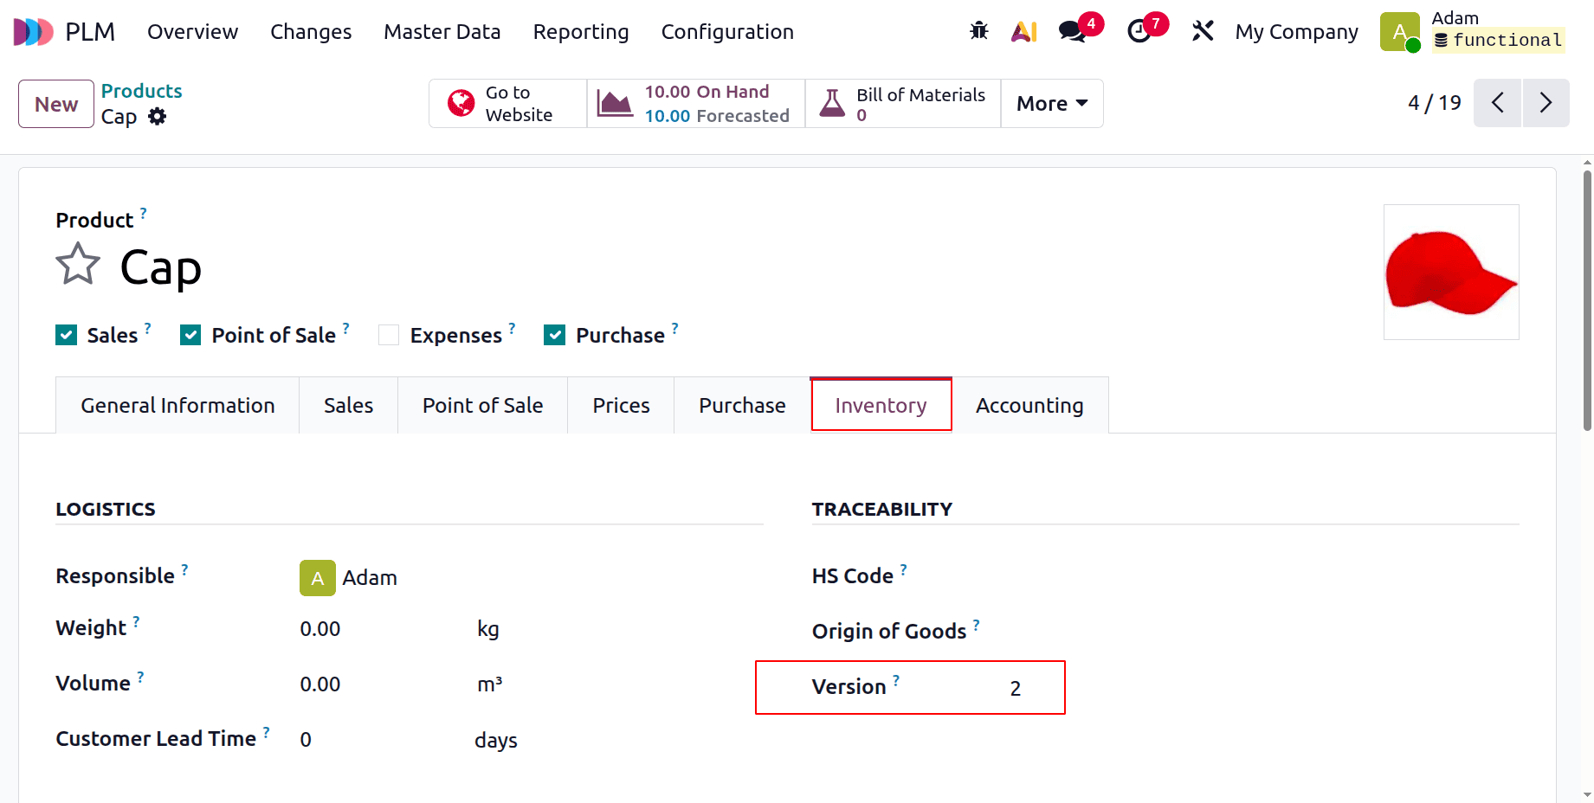Edit the Volume value 0.00

coord(320,684)
